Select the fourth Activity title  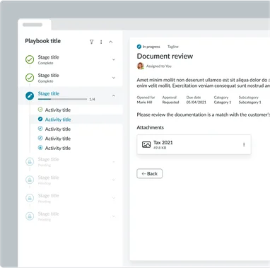click(58, 139)
